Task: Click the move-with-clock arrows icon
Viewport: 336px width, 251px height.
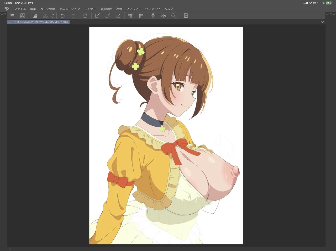Action: pyautogui.click(x=174, y=16)
